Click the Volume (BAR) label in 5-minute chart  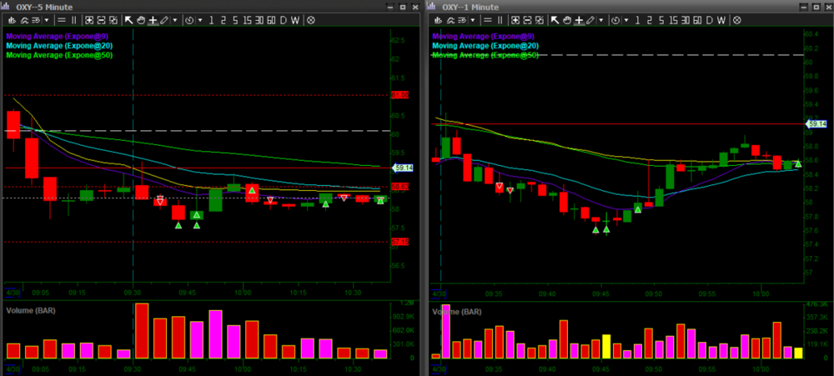coord(31,310)
